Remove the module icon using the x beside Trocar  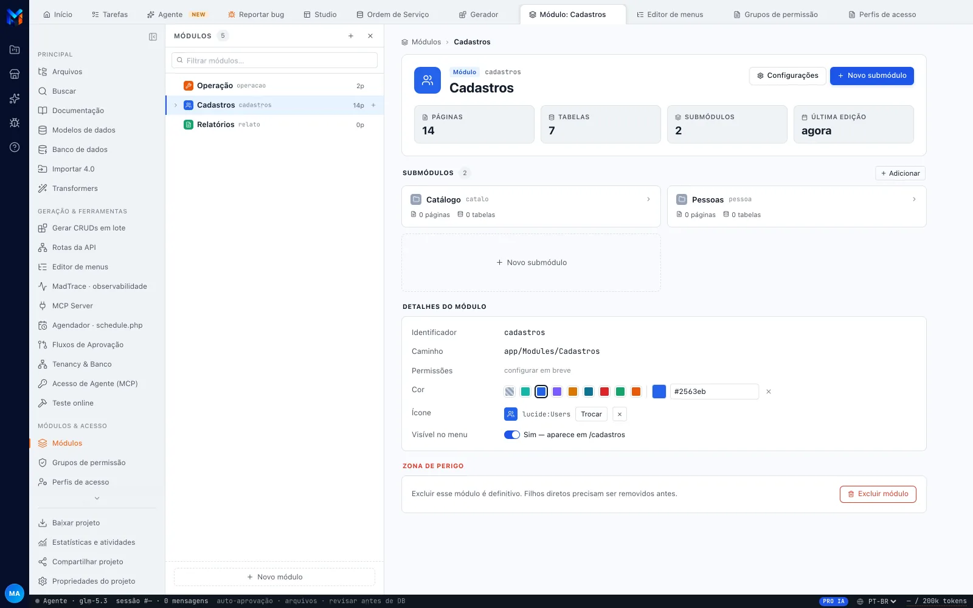point(620,414)
